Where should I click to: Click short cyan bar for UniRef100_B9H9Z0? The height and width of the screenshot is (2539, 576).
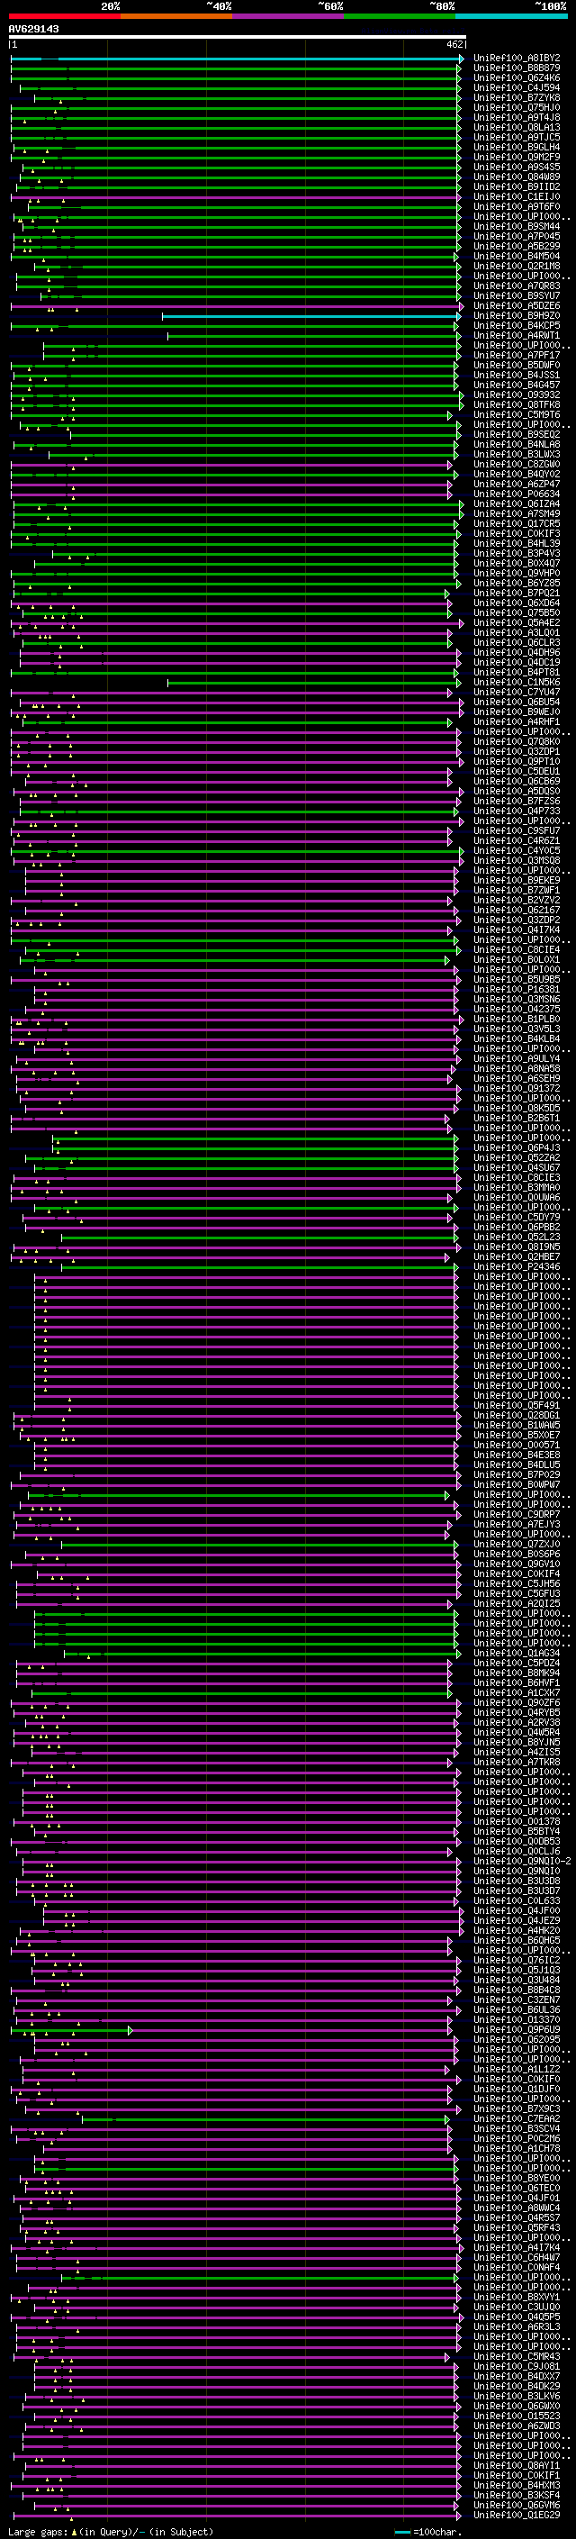[312, 316]
